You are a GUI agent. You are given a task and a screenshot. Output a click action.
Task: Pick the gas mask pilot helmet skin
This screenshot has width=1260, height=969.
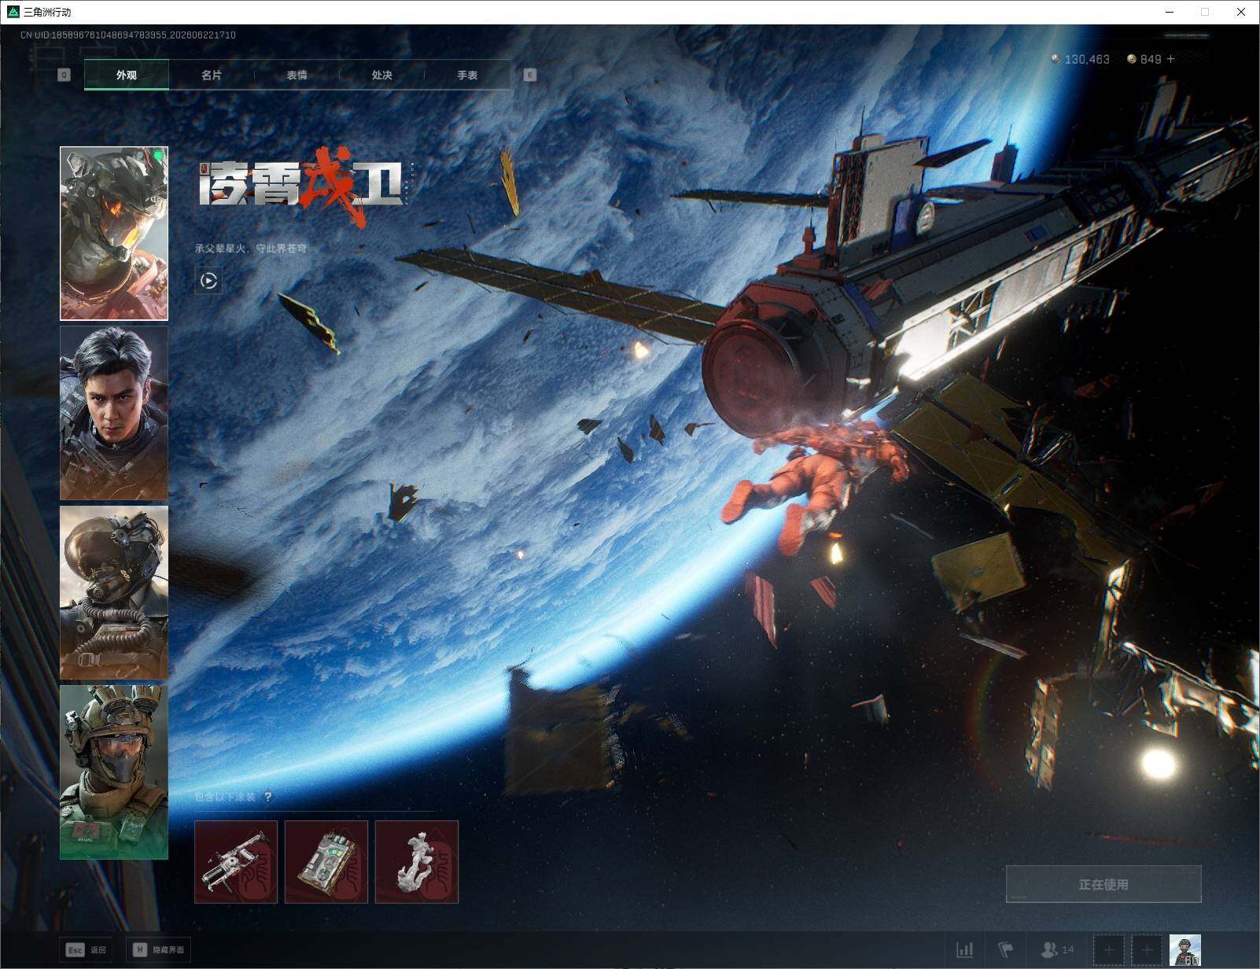coord(114,592)
